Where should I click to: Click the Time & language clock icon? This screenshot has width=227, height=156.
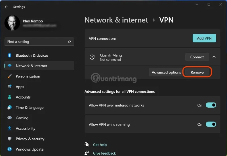coord(10,108)
